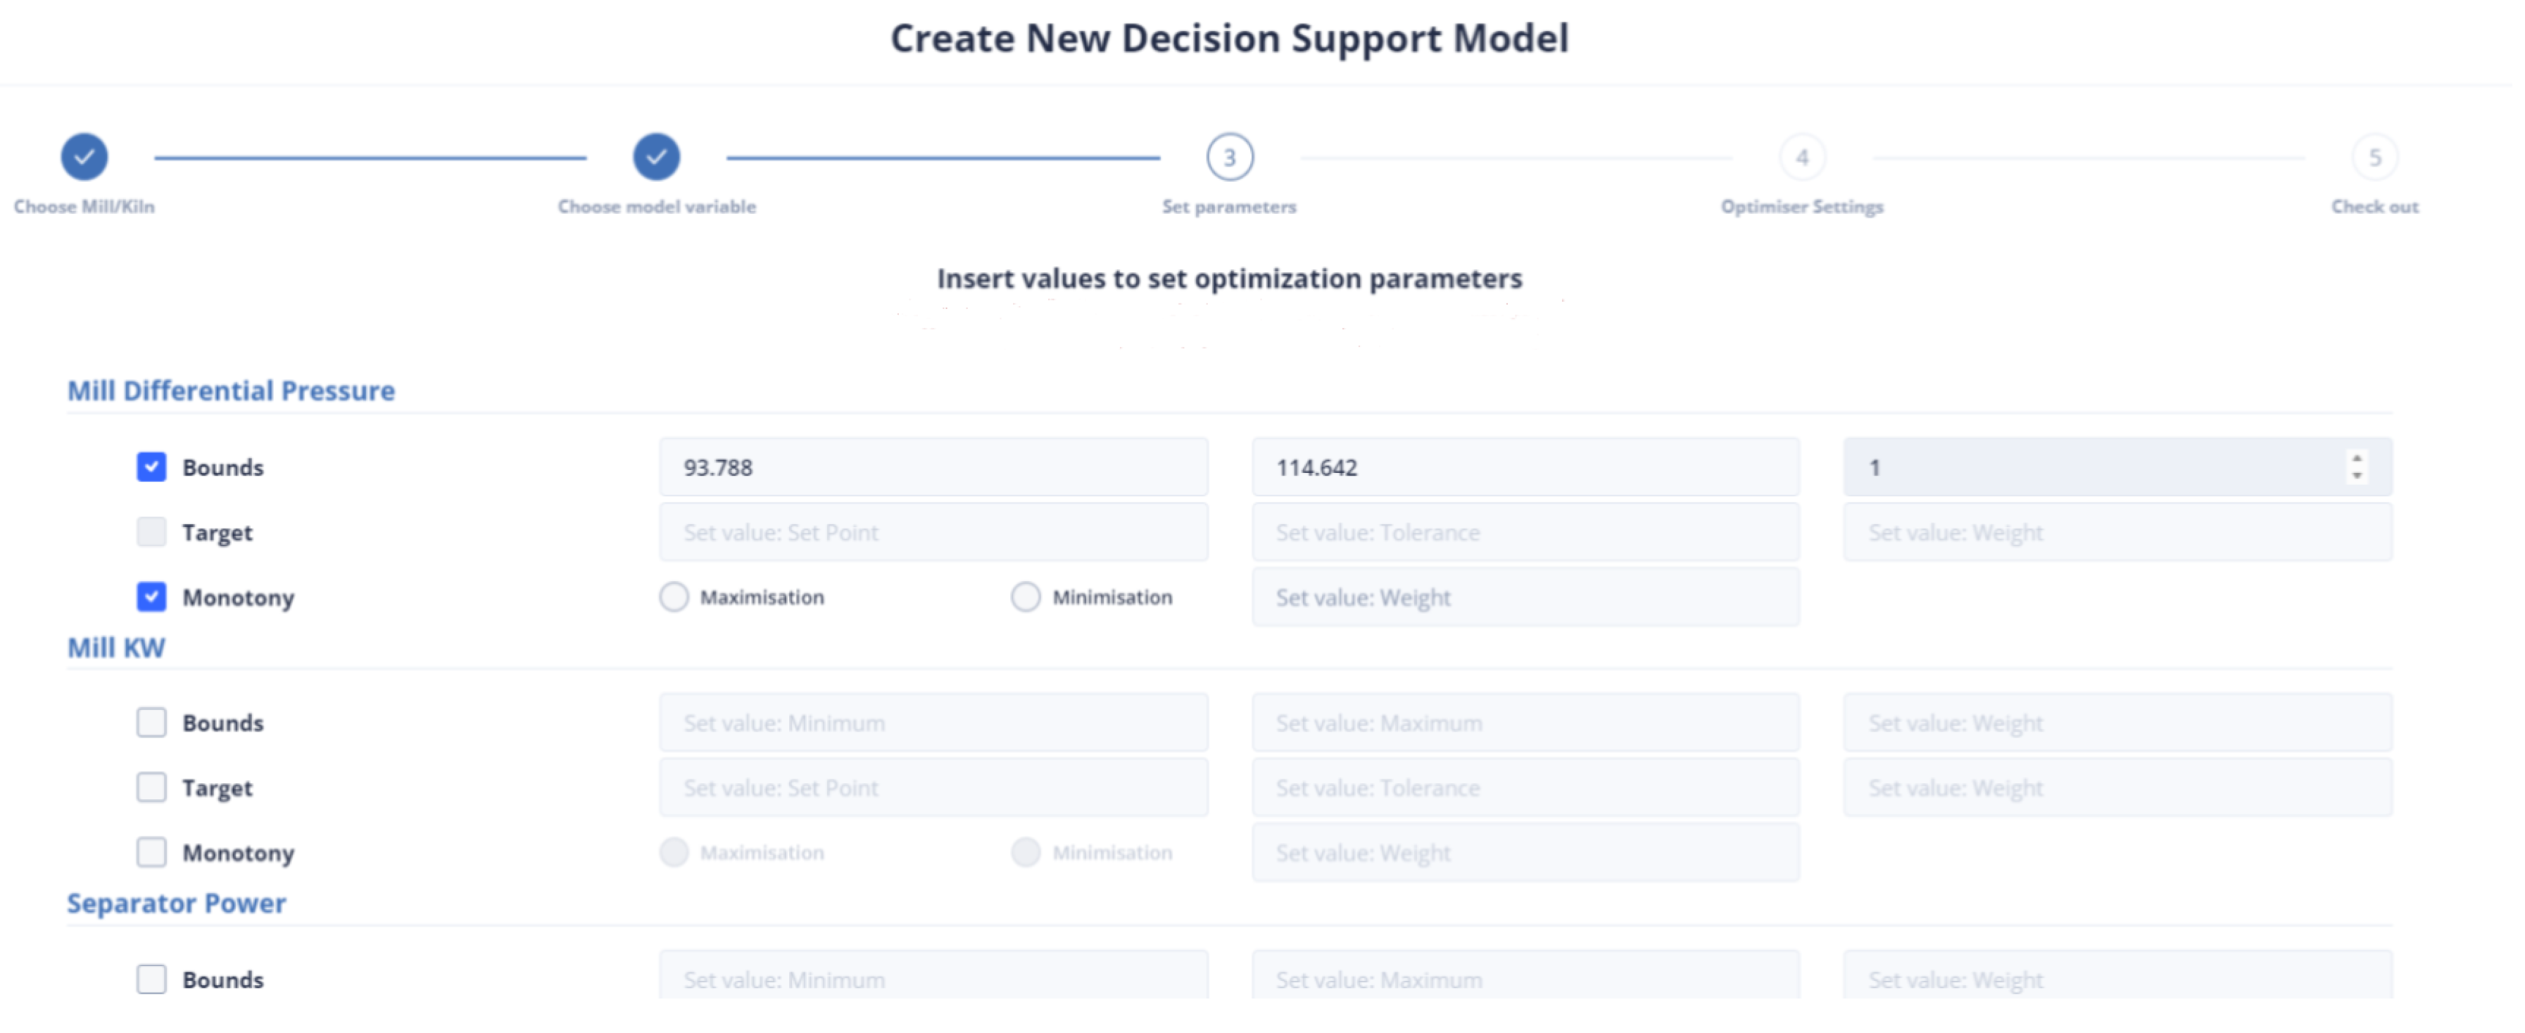Click Monotony weight field for Mill Differential Pressure
Screen dimensions: 2525x1033
(1524, 597)
